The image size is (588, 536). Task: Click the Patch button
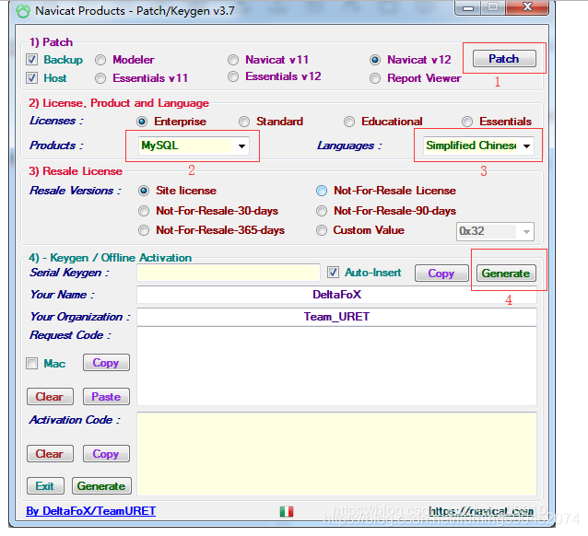pyautogui.click(x=504, y=59)
